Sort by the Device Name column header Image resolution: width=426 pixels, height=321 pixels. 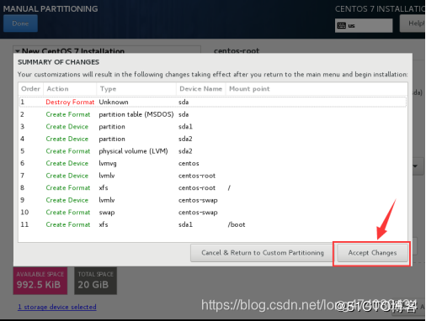point(201,89)
